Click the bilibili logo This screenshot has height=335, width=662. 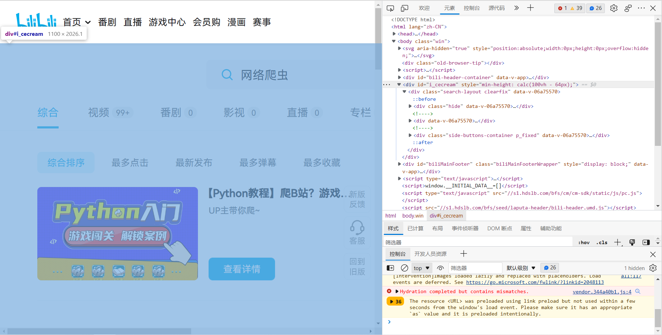[x=36, y=20]
